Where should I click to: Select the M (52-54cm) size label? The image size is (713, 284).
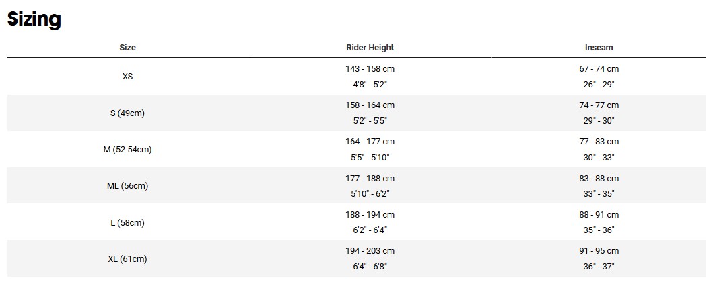click(127, 150)
